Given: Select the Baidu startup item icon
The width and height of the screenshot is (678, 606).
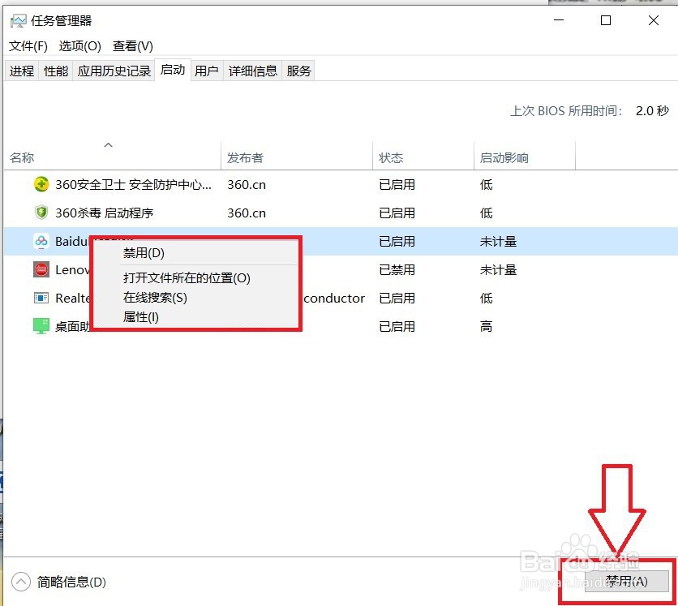Looking at the screenshot, I should click(x=41, y=241).
